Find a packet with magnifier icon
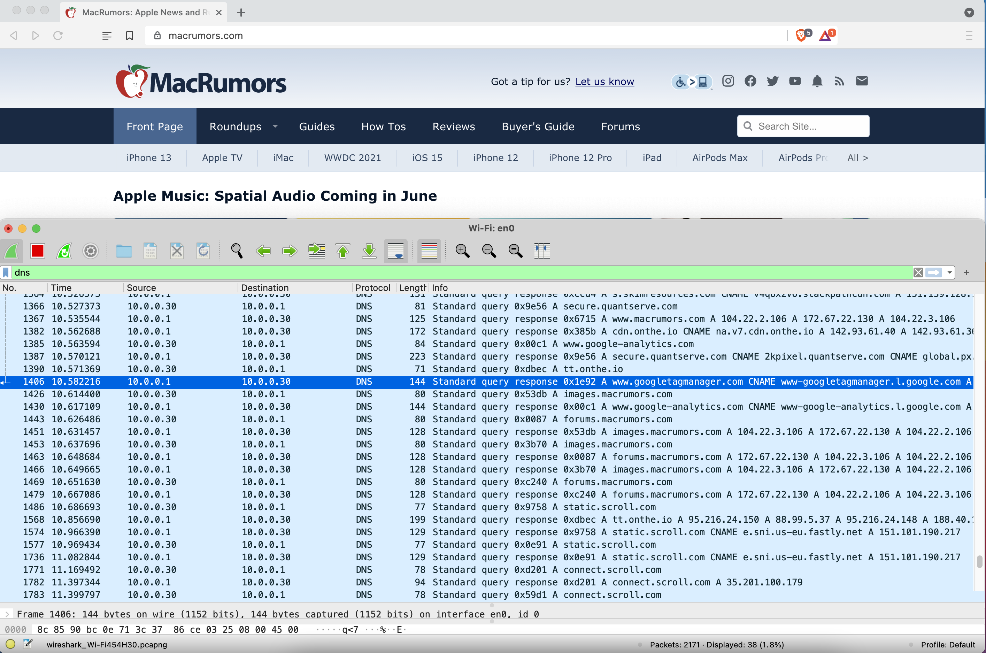 pos(237,251)
